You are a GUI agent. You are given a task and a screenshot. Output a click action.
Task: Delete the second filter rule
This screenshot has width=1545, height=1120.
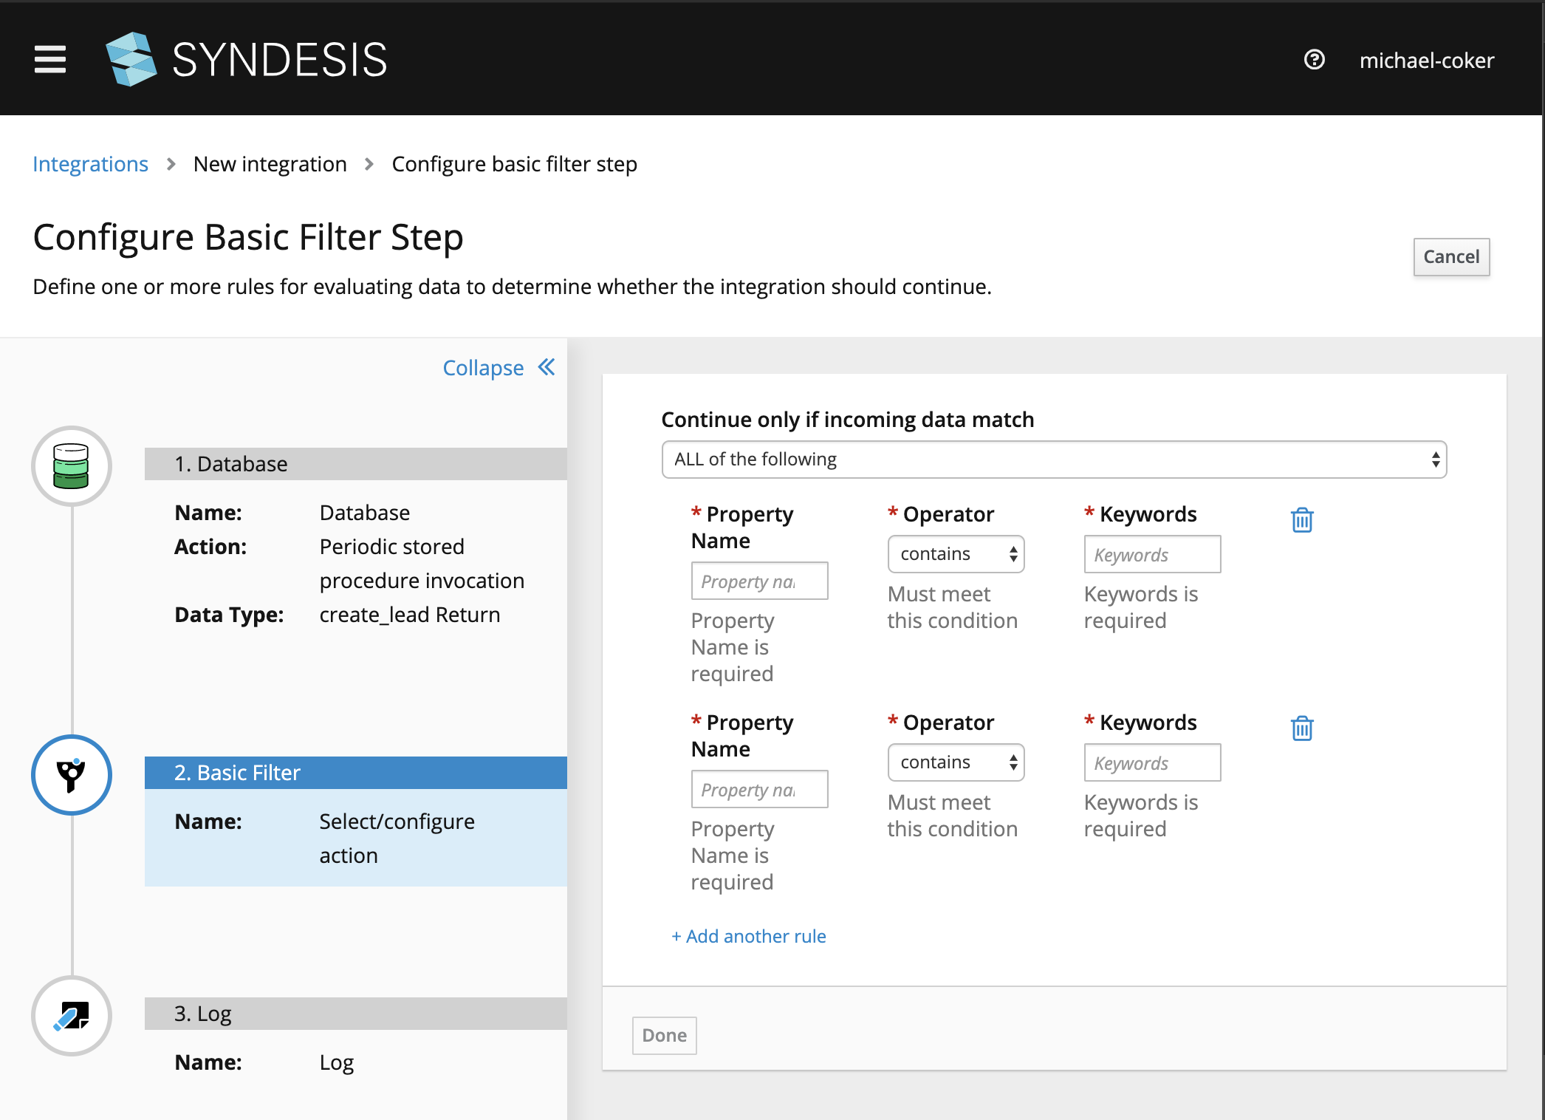[x=1302, y=728]
